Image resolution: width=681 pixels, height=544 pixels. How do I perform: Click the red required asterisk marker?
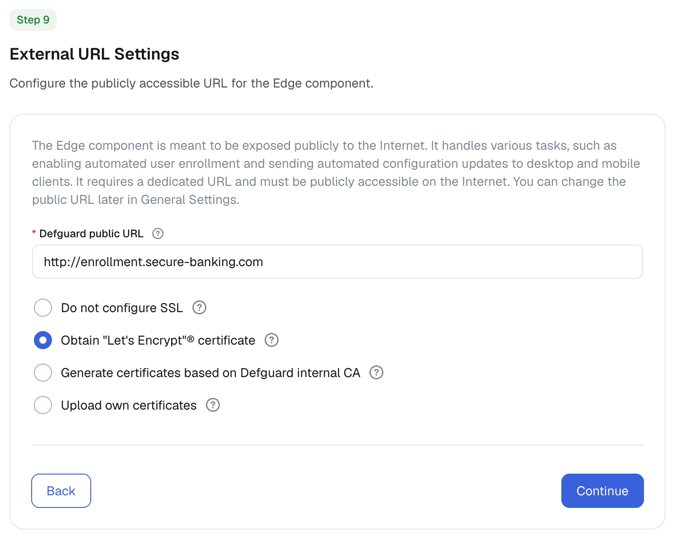(34, 232)
